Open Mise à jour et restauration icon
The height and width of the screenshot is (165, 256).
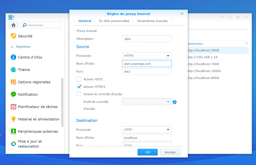[x=13, y=144]
